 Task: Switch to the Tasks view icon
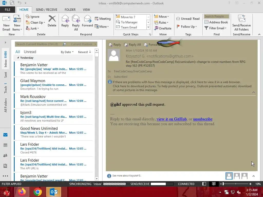coord(5,166)
